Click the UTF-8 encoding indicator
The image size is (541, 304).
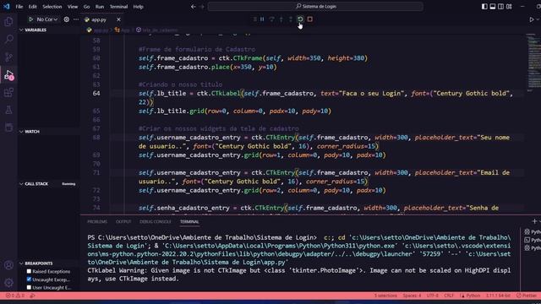[x=432, y=296]
